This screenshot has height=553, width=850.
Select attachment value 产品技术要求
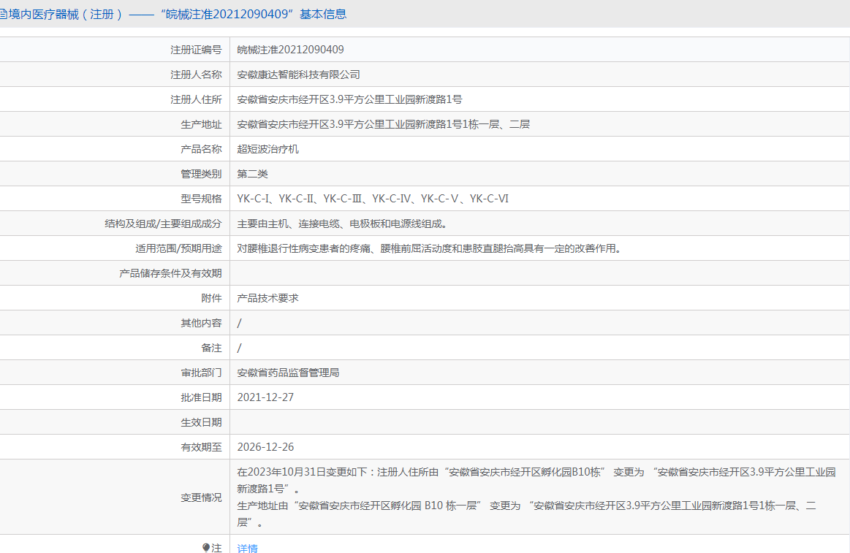pos(267,299)
